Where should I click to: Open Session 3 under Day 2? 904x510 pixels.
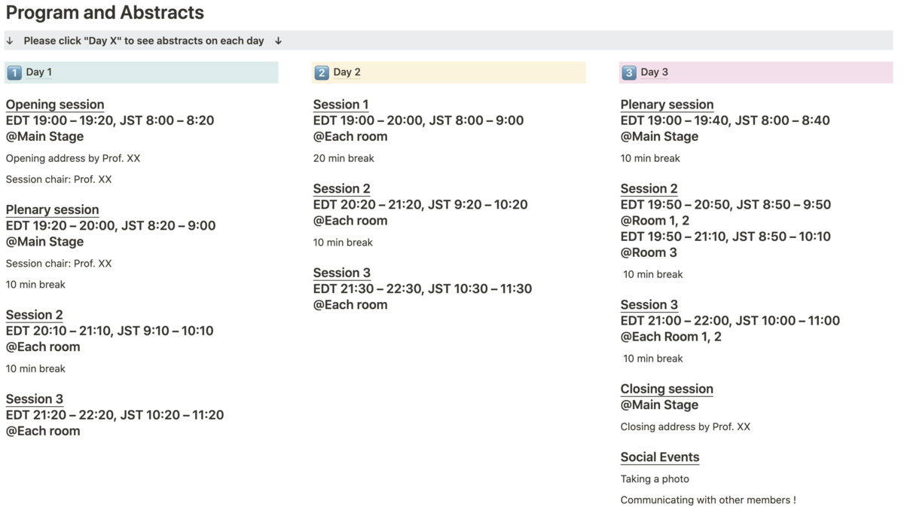click(341, 273)
